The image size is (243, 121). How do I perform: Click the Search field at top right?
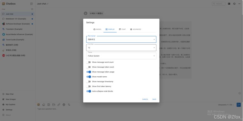[x=219, y=4]
